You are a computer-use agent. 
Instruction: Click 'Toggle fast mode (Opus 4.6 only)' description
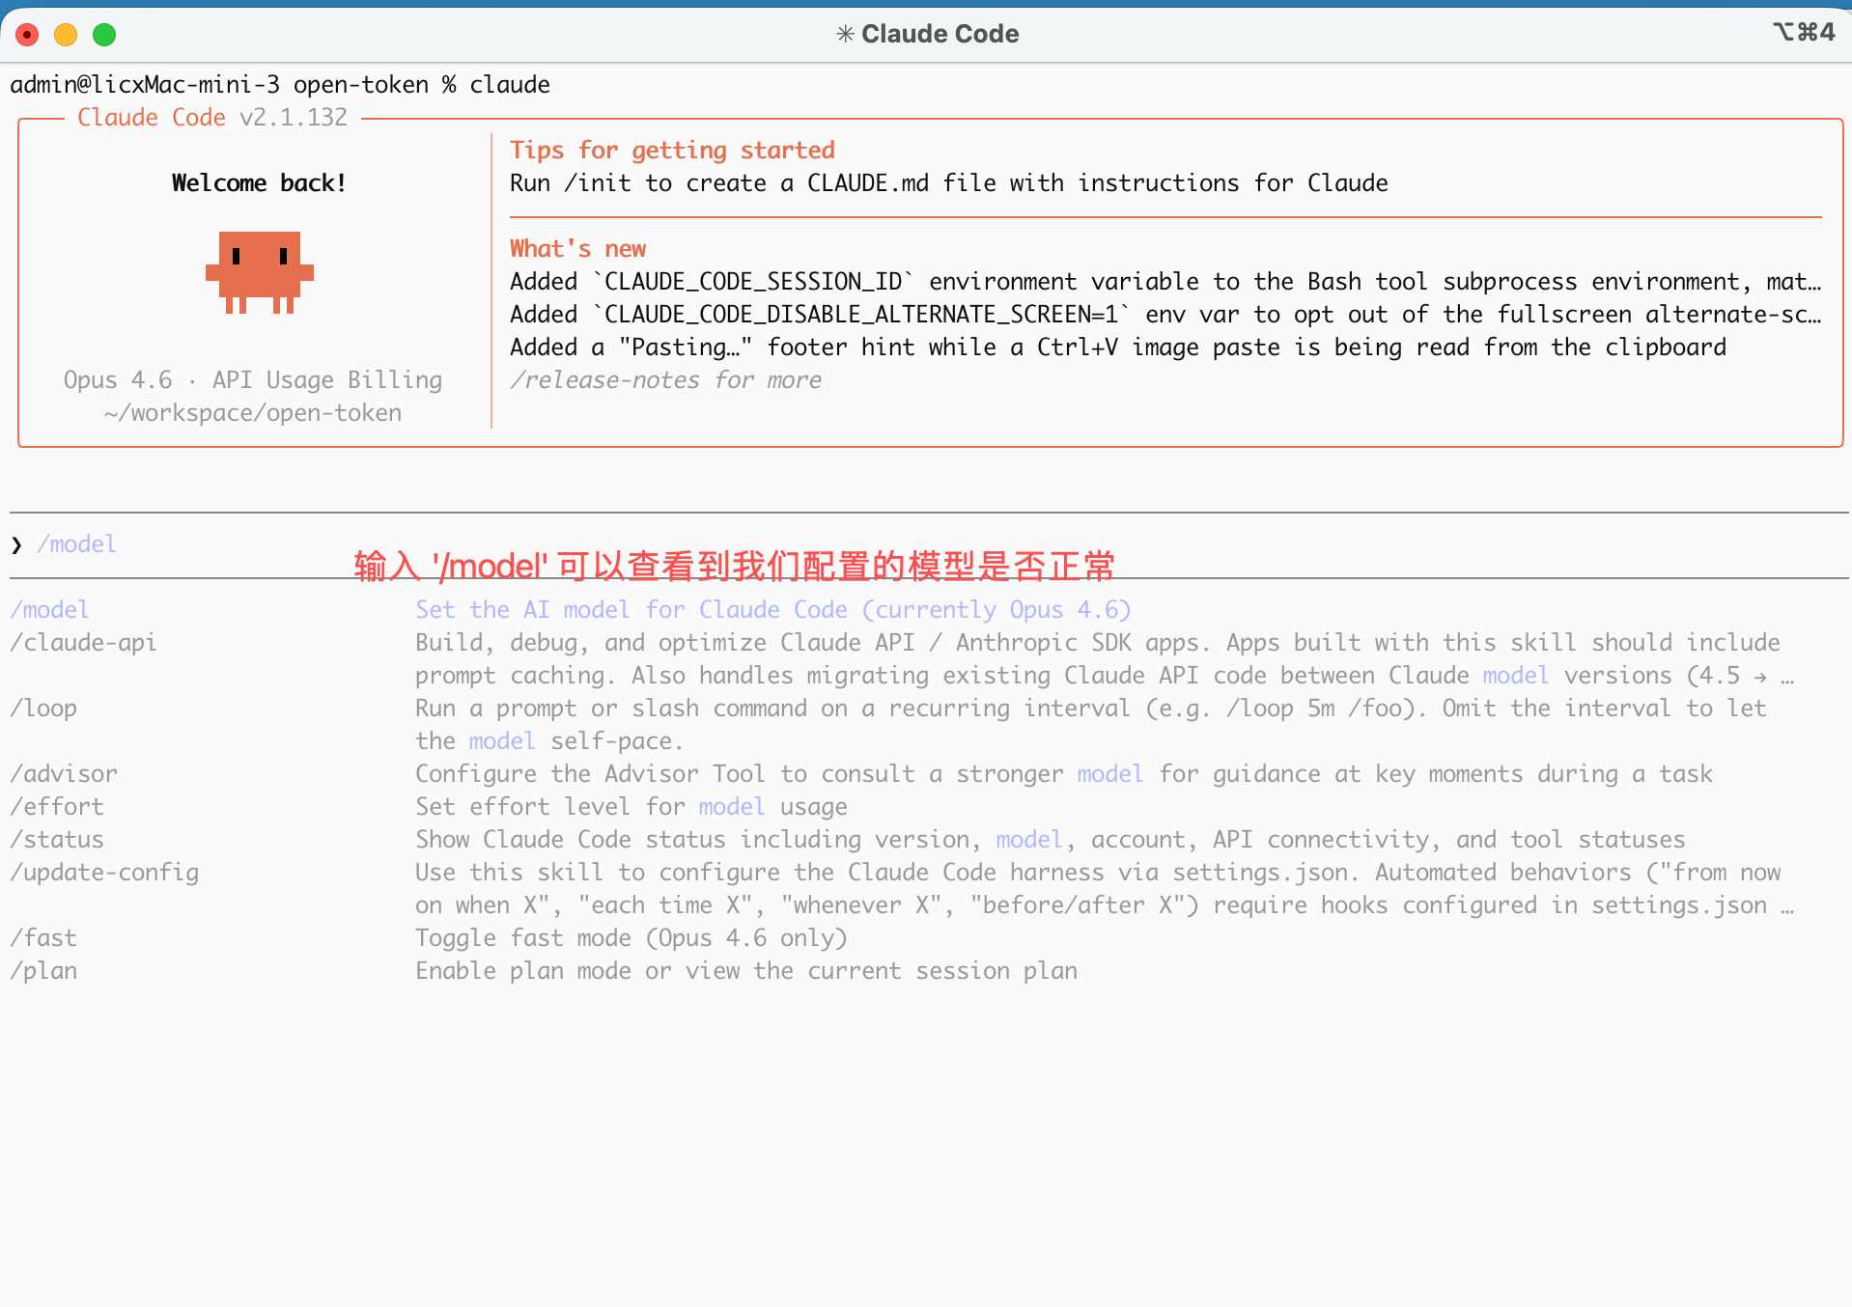pyautogui.click(x=631, y=938)
